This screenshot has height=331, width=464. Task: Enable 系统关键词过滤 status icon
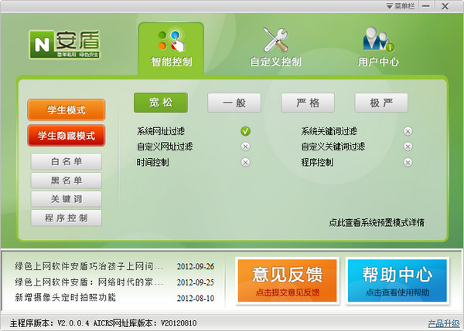[408, 131]
